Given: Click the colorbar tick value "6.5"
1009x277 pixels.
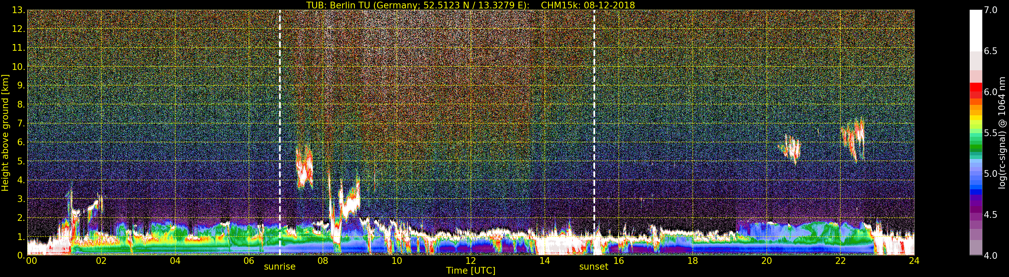Looking at the screenshot, I should click(991, 51).
